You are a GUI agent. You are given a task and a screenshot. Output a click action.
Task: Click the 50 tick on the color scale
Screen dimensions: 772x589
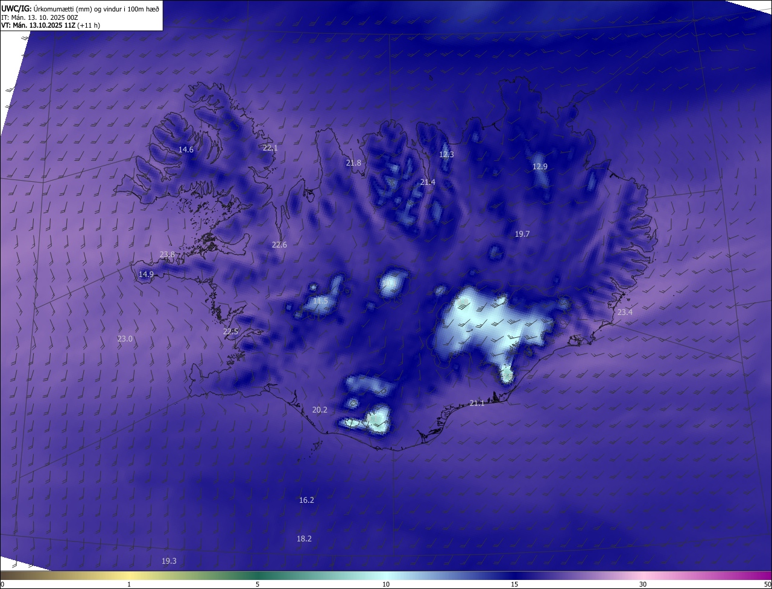(767, 584)
